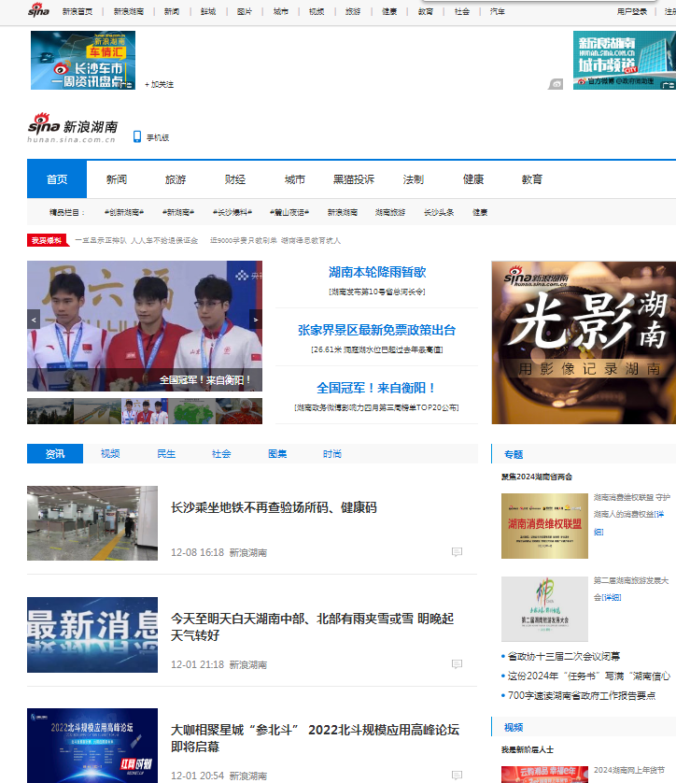This screenshot has width=676, height=783.
Task: Click the 新浪湖南 城市频道 ad banner
Action: click(625, 60)
